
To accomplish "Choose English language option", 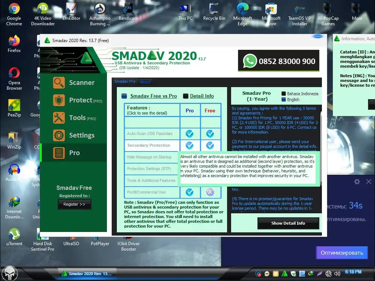I will tap(290, 100).
